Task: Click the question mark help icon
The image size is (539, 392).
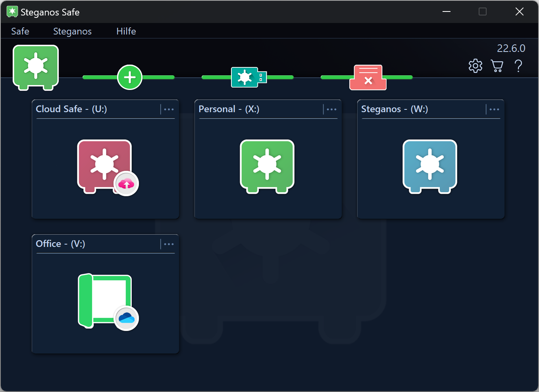Action: [518, 66]
